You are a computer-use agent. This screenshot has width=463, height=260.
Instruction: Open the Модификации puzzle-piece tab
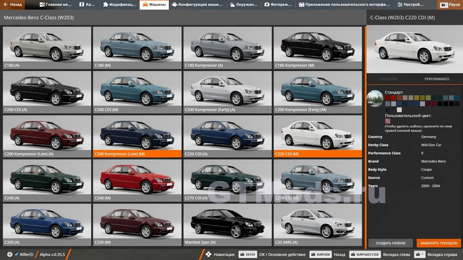(x=120, y=5)
